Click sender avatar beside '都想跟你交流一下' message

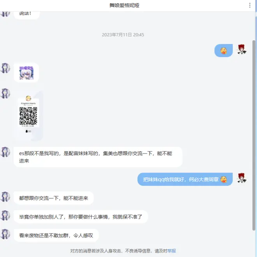tap(5, 197)
